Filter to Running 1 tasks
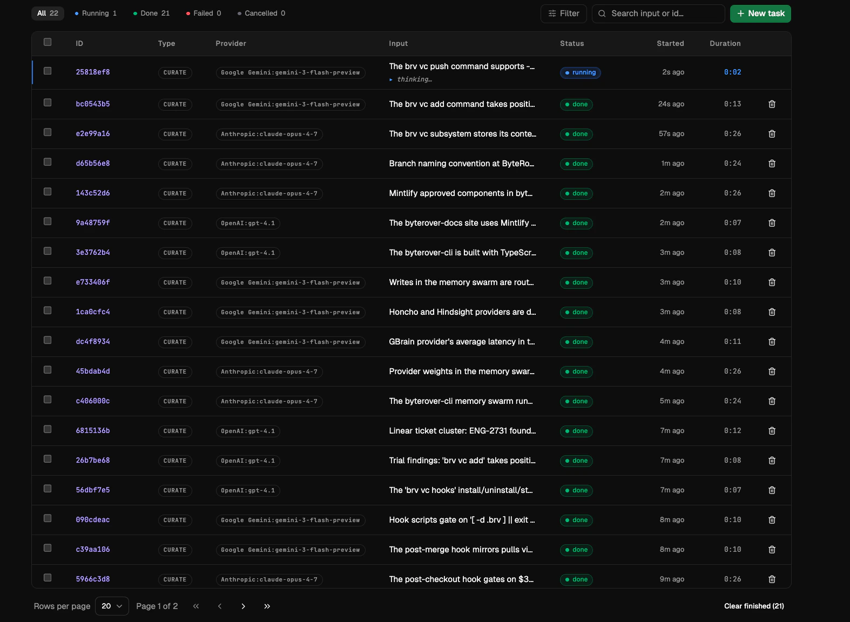 (96, 13)
